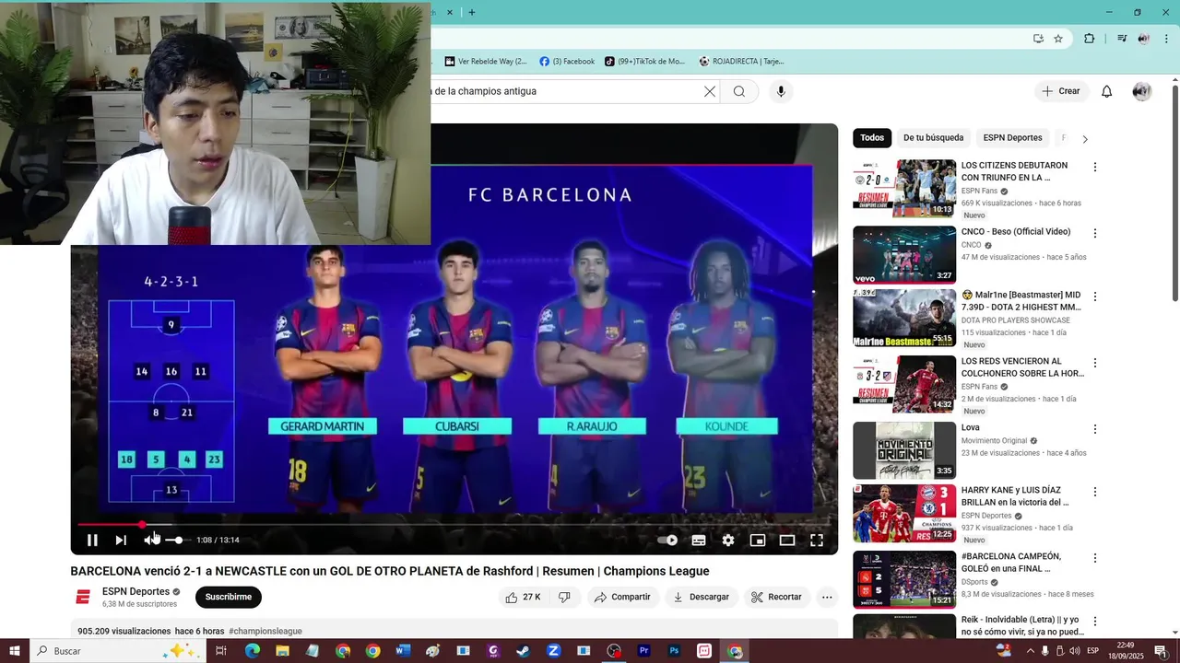Open Lova Movimiento Original thumbnail
Screen dimensions: 1180x663
point(904,450)
